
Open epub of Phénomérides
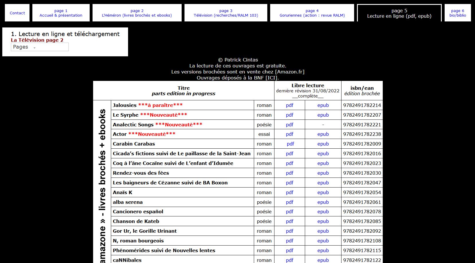coord(323,250)
